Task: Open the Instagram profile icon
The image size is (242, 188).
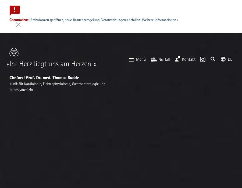Action: (203, 59)
